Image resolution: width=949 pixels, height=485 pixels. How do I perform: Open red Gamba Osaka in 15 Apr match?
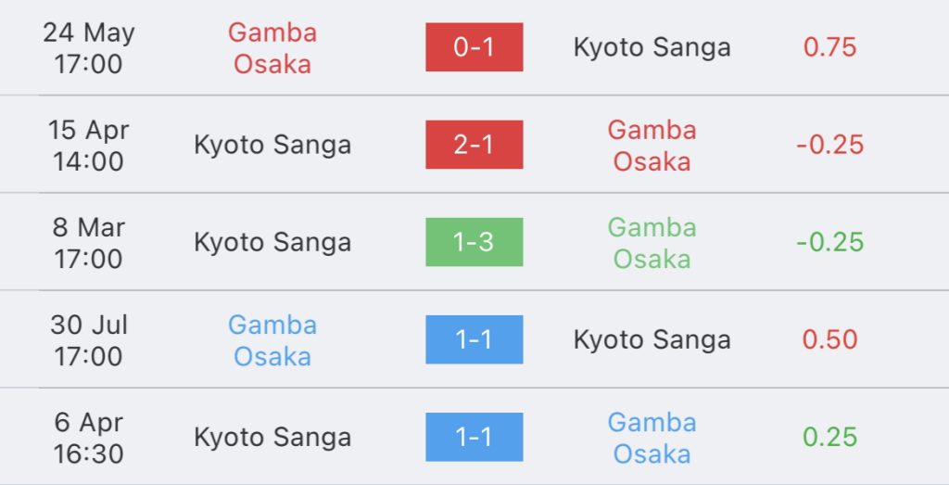652,146
